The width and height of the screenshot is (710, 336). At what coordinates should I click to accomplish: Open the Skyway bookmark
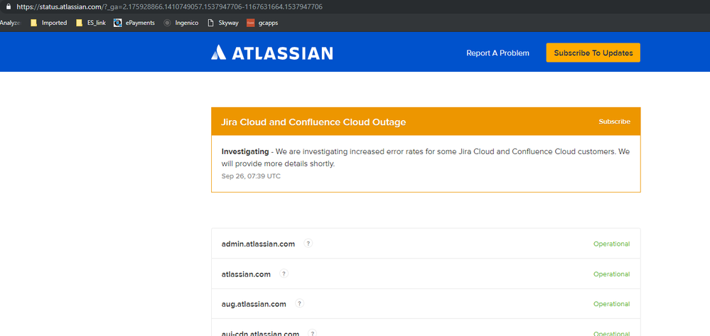pos(222,23)
